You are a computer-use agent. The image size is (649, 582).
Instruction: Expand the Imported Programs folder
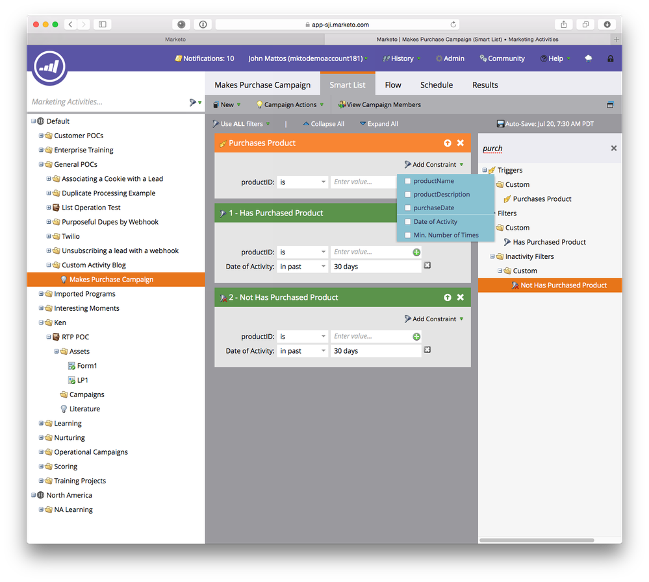coord(41,294)
